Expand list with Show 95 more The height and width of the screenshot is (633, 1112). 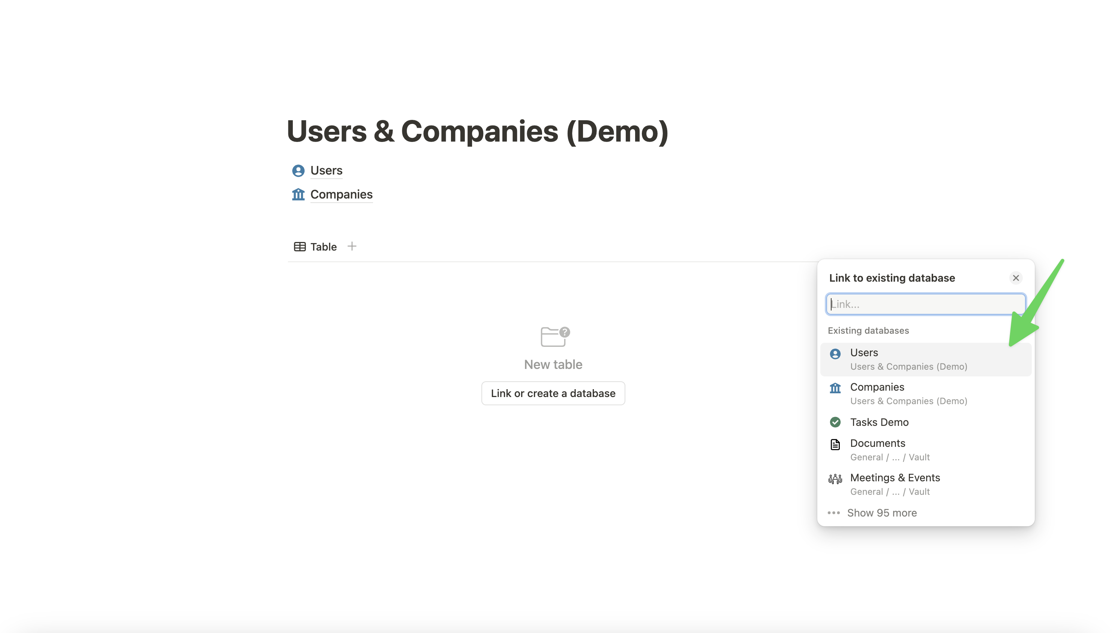click(x=925, y=512)
